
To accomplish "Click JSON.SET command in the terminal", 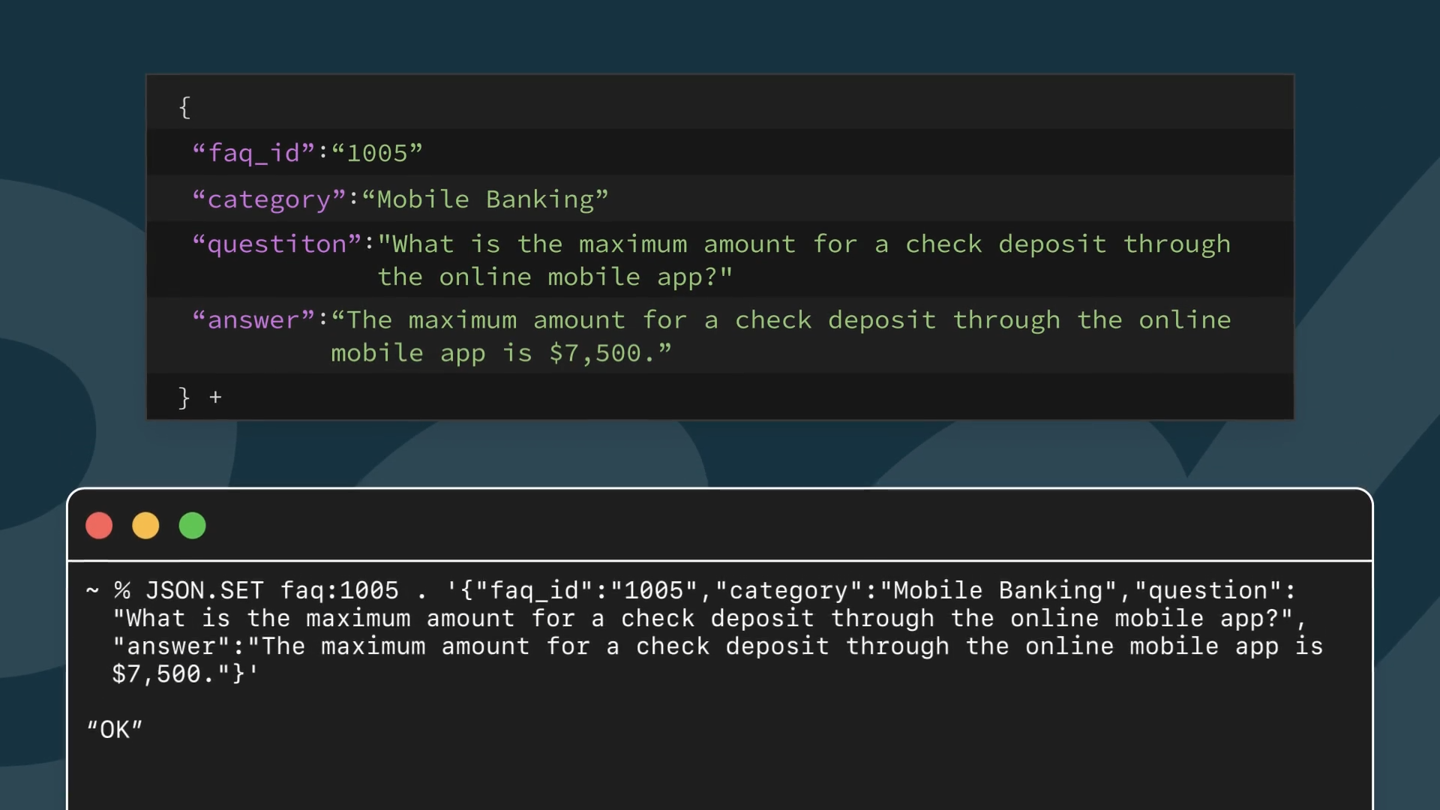I will click(x=204, y=591).
